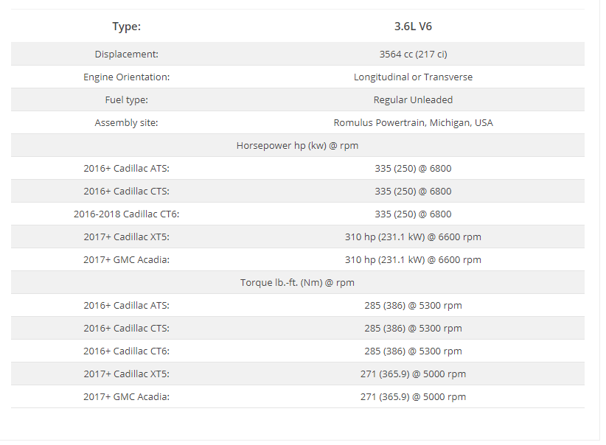606x445 pixels.
Task: Select "Romulus Powertrain, Michigan, USA" text
Action: (413, 122)
